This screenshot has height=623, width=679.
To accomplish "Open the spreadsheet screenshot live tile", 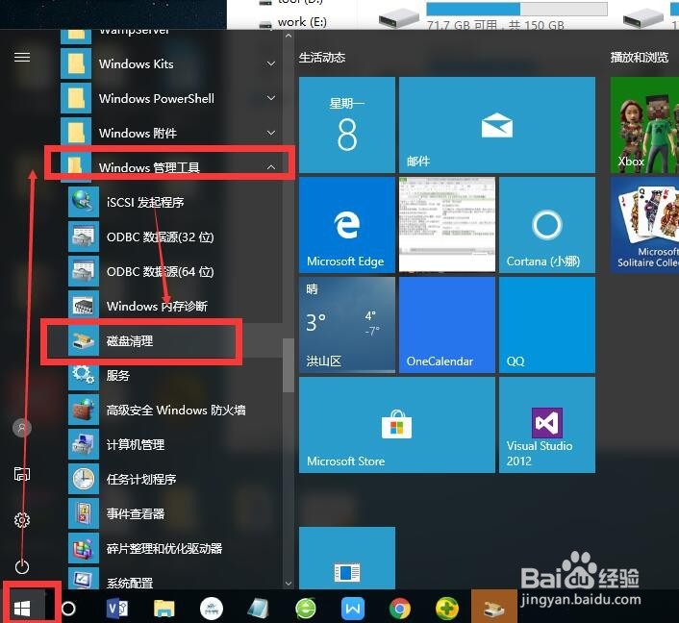I will click(447, 225).
